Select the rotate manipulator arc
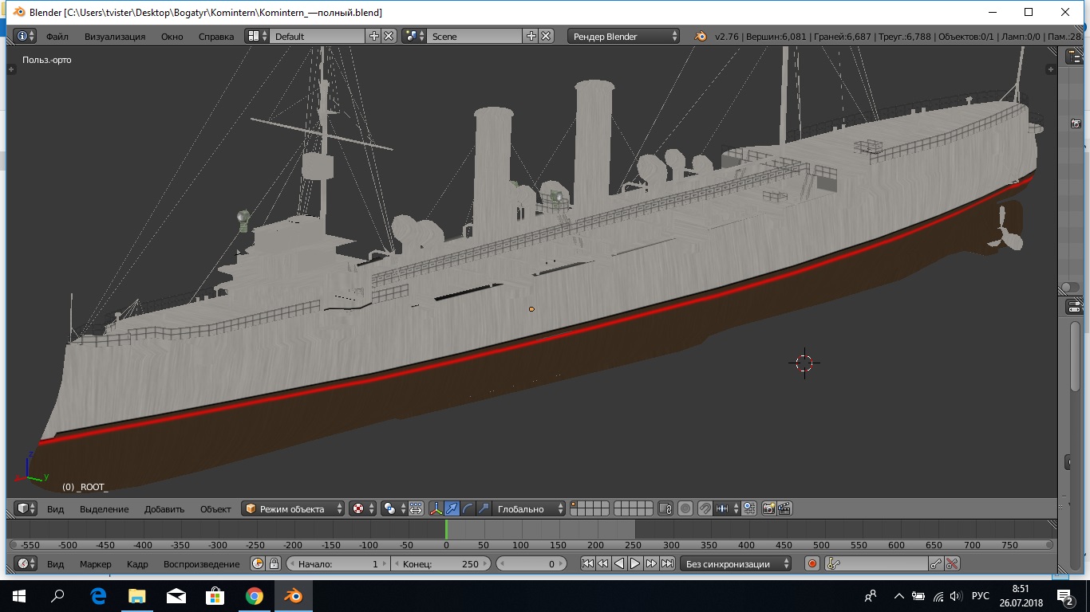 point(468,508)
